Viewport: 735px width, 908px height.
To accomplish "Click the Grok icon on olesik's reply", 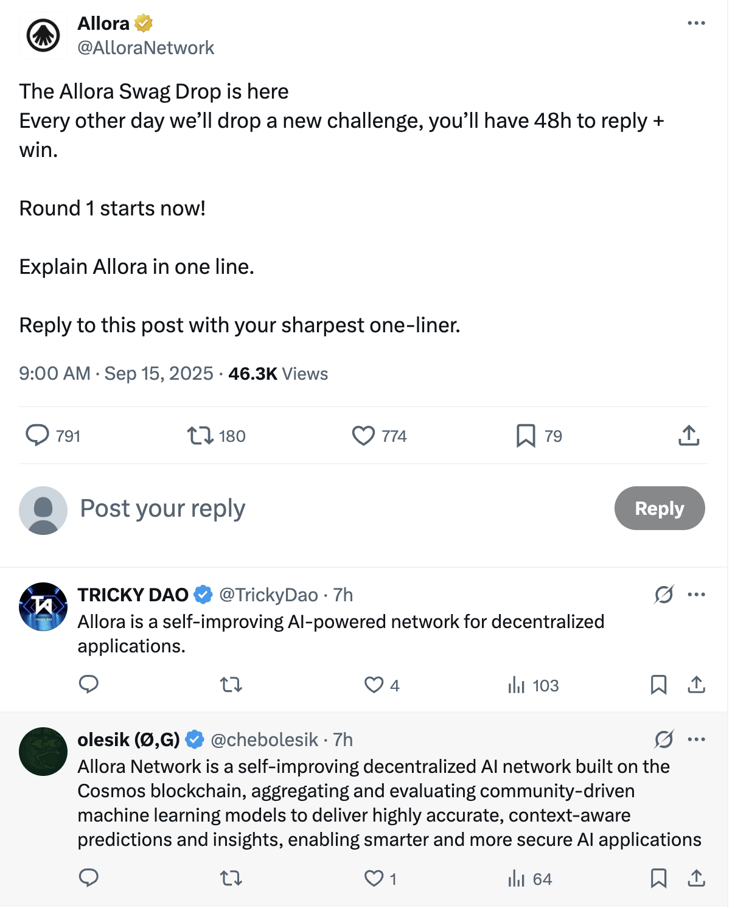I will click(664, 739).
